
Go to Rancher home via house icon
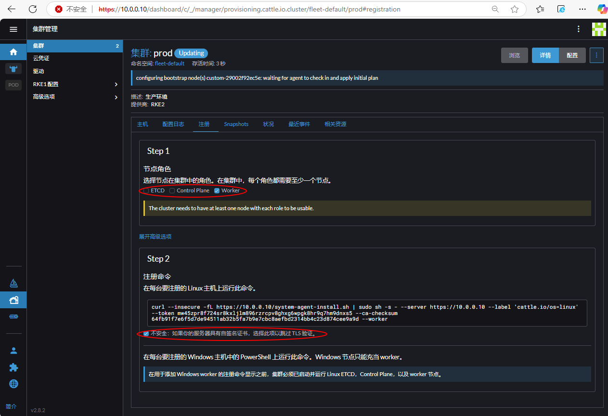click(13, 52)
